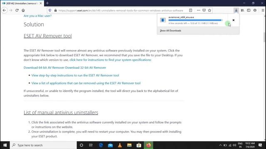
Task: Click the download progress bar
Action: pyautogui.click(x=195, y=20)
